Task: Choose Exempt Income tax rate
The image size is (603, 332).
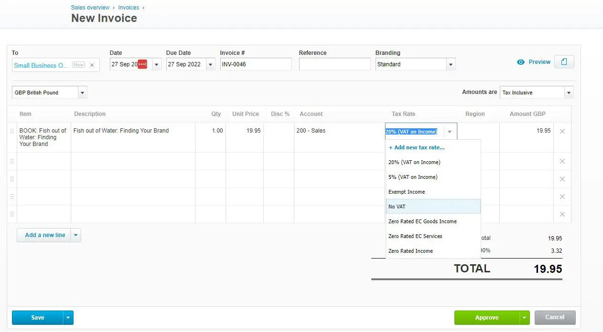Action: (x=407, y=191)
